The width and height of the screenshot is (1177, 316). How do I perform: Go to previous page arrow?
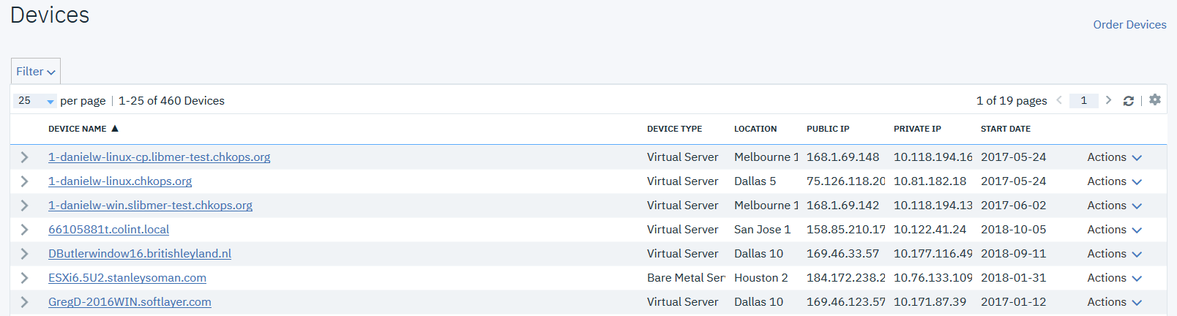(1059, 100)
